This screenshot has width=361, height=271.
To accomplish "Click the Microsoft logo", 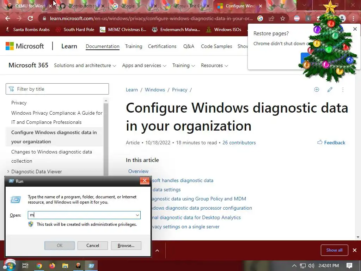I will coord(25,46).
